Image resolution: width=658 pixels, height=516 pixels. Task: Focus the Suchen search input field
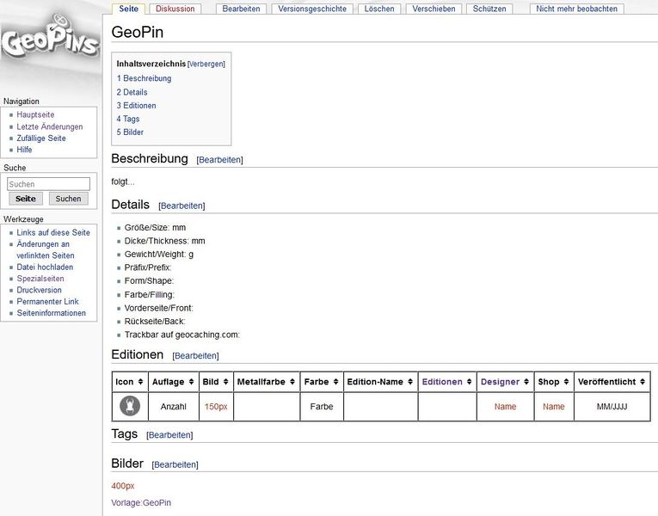tap(49, 184)
